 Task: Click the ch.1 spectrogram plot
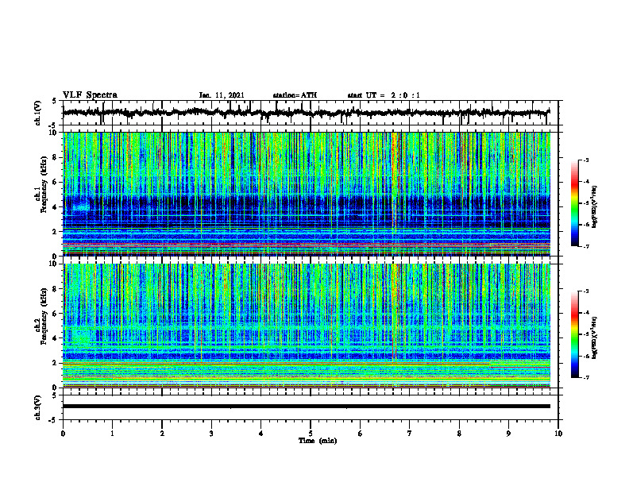[307, 194]
